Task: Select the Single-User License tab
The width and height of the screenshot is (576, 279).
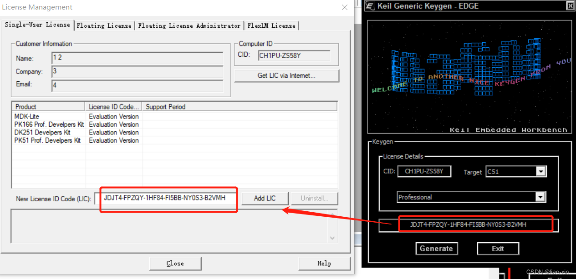Action: coord(38,25)
